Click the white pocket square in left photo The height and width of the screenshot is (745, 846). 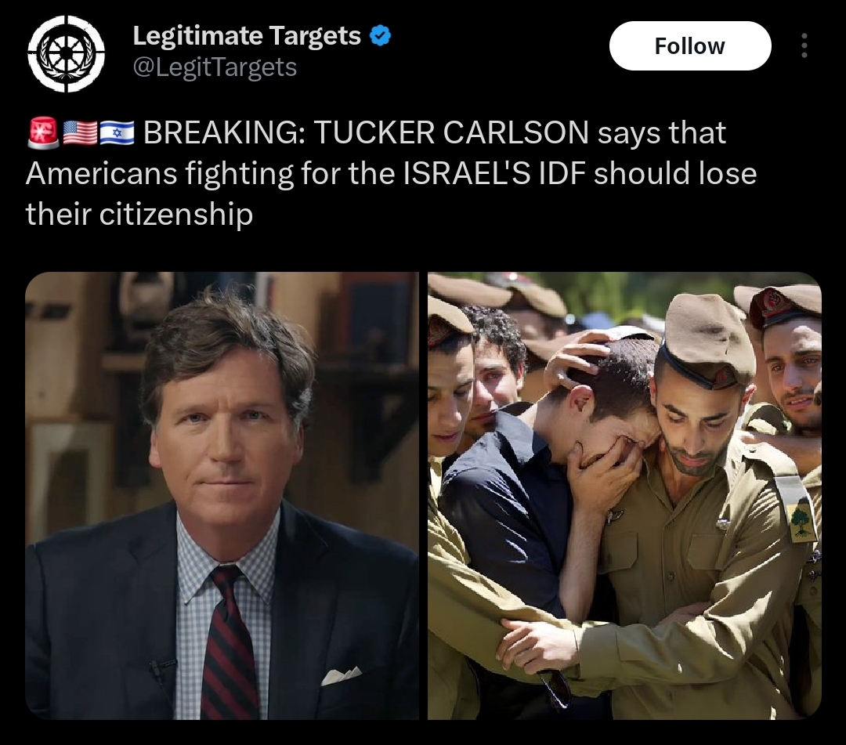pos(341,675)
